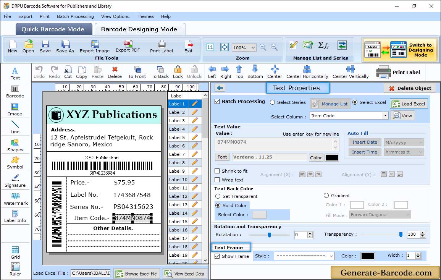441x280 pixels.
Task: Open Label Info
Action: [15, 216]
